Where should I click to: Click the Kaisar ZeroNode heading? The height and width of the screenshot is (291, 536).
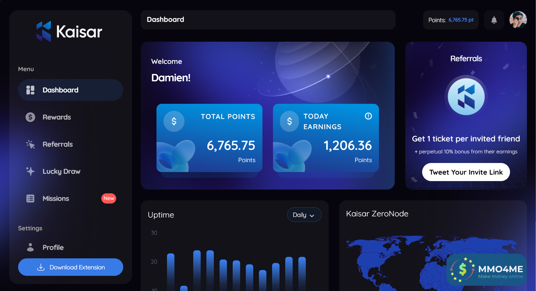pyautogui.click(x=377, y=214)
